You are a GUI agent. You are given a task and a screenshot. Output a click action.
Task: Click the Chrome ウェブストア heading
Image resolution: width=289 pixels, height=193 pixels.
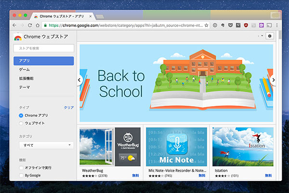[x=46, y=37]
